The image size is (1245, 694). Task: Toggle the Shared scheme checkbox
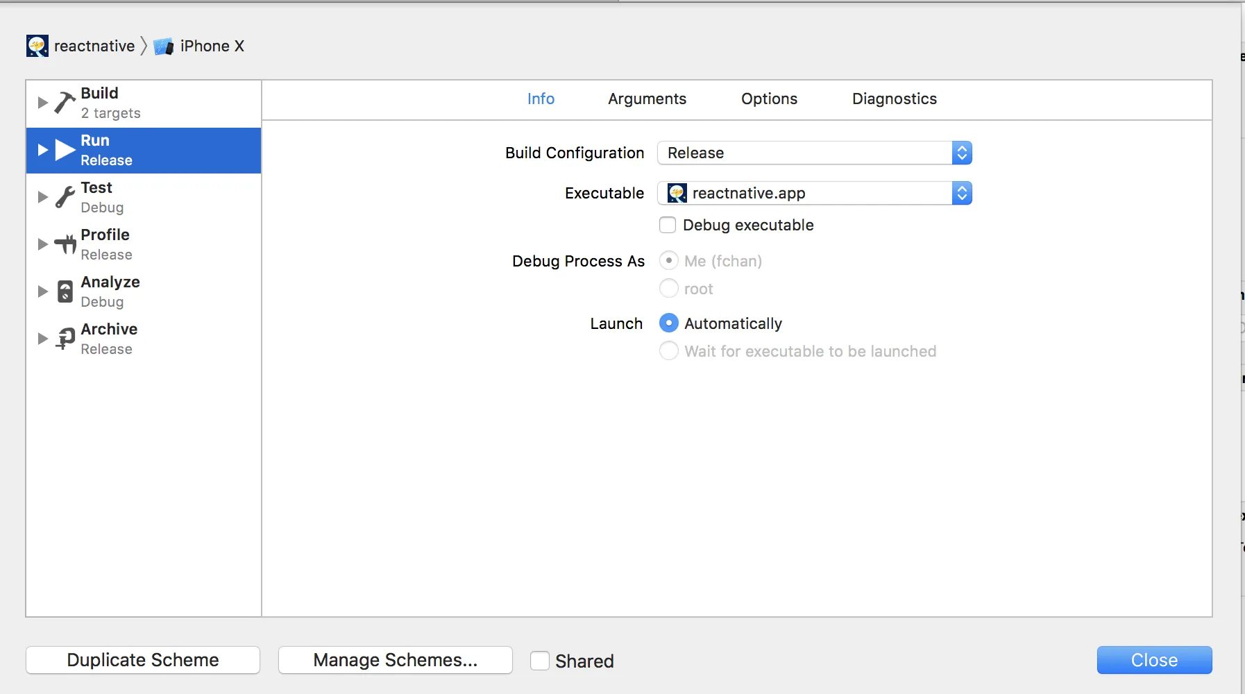pyautogui.click(x=540, y=661)
